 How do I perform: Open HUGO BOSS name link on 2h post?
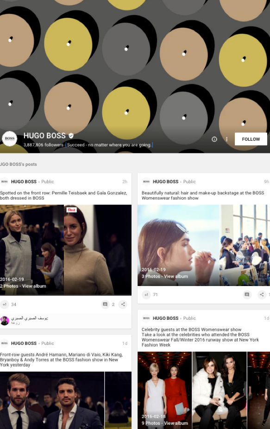[x=24, y=182]
